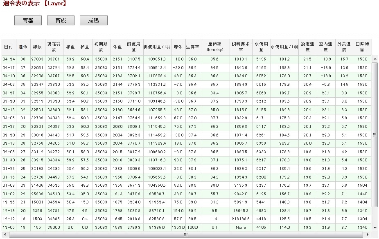Click the 産卵率 (henday) column header
Viewport: 379px width, 239px height.
coord(215,47)
